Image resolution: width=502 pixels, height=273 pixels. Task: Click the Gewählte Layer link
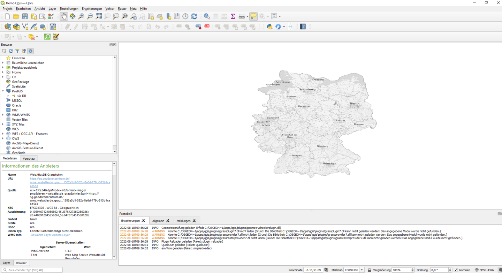[41, 235]
